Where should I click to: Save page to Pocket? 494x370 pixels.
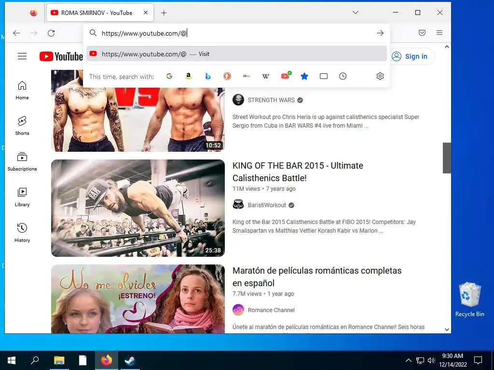[422, 33]
